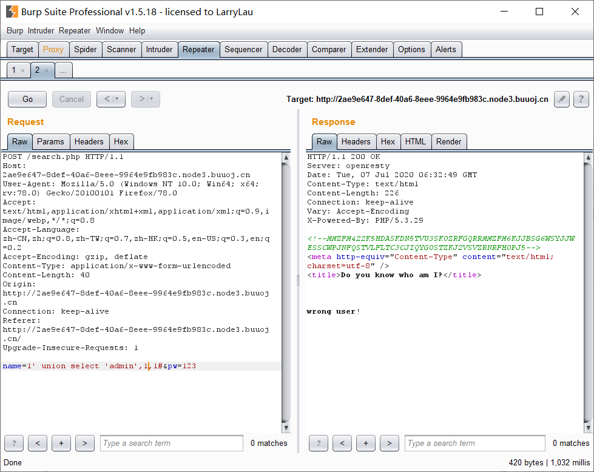Click the request pane scroll-down arrow
Viewport: 594px width, 472px height.
286,428
